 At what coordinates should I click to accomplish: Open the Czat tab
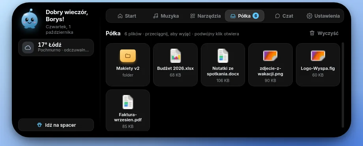[x=284, y=16]
